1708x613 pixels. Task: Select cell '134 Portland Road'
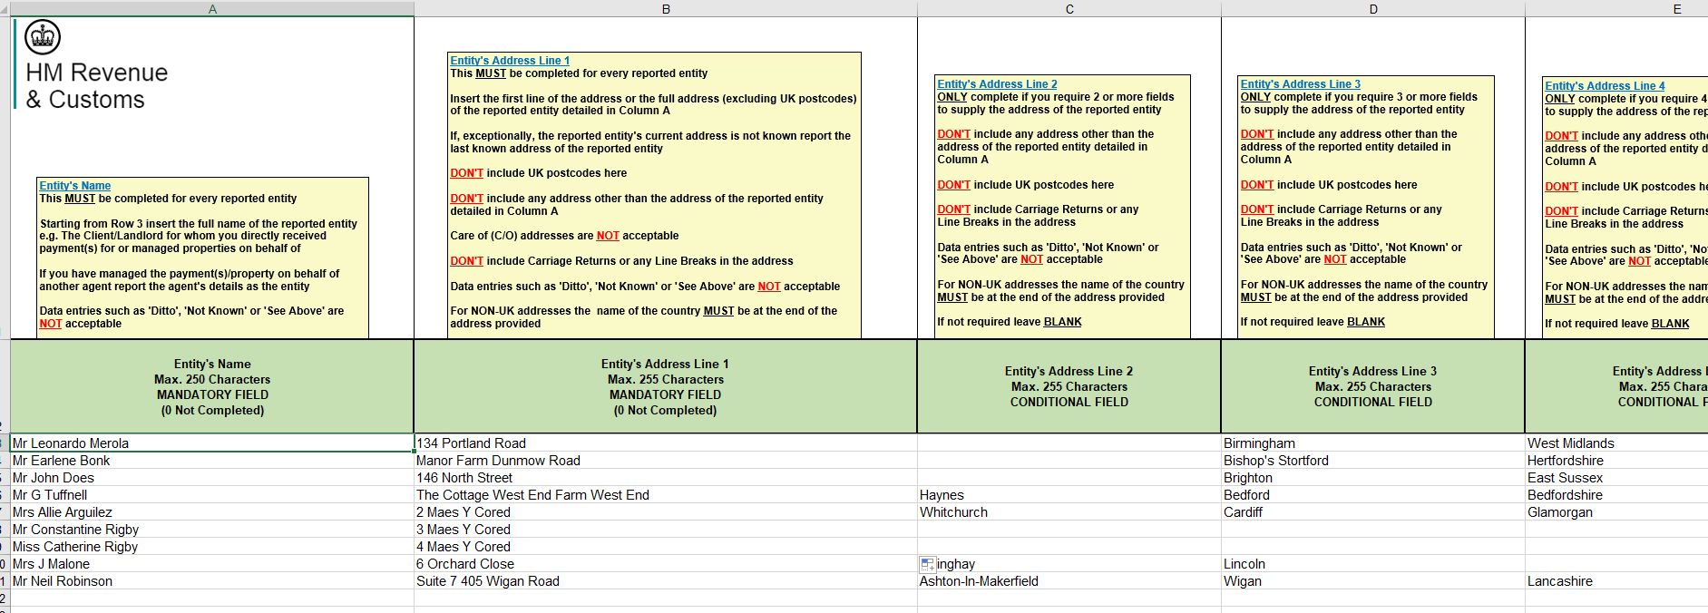(x=666, y=443)
